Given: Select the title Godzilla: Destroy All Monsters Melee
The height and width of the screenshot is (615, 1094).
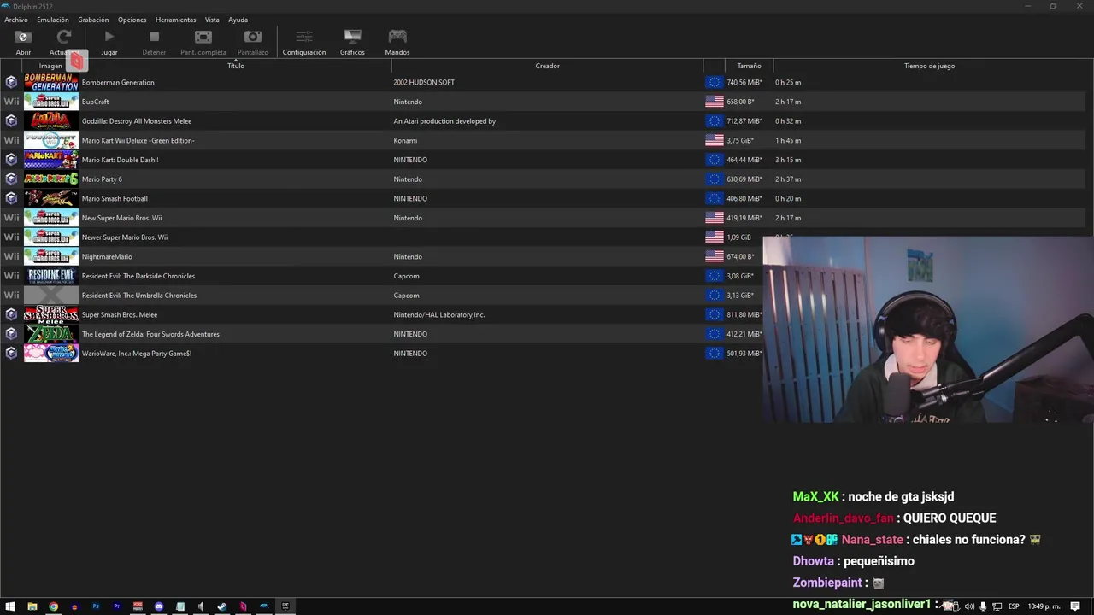Looking at the screenshot, I should (137, 121).
